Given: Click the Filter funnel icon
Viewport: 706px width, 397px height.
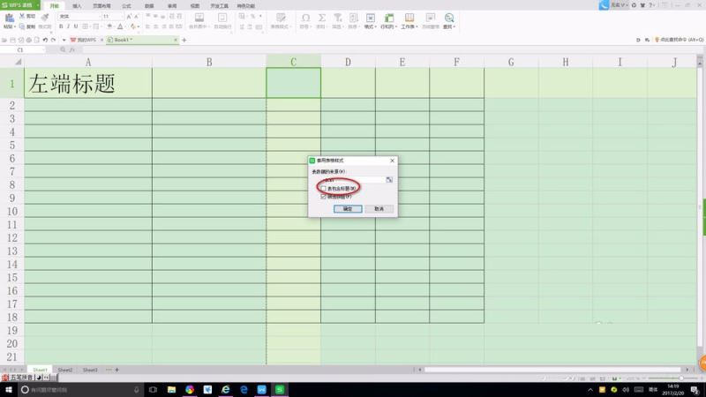Looking at the screenshot, I should pos(337,18).
